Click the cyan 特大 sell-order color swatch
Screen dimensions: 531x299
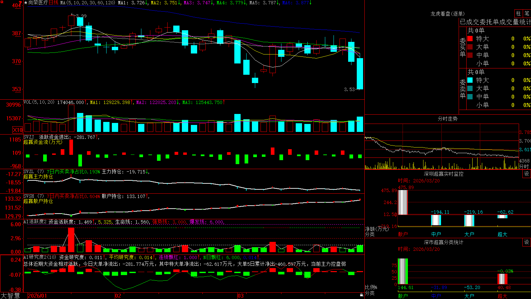tap(470, 80)
